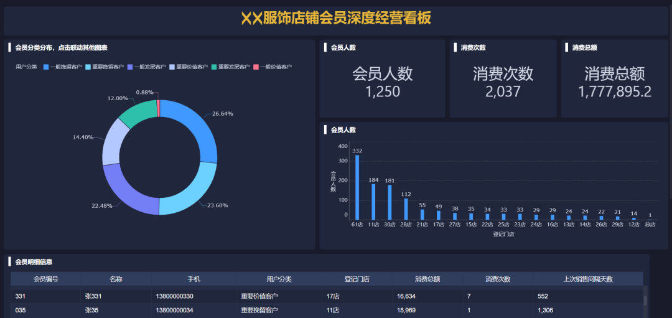Image resolution: width=672 pixels, height=318 pixels.
Task: Click the bar for 25店
Action: coord(503,217)
